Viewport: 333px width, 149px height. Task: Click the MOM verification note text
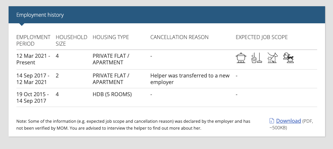click(x=133, y=125)
